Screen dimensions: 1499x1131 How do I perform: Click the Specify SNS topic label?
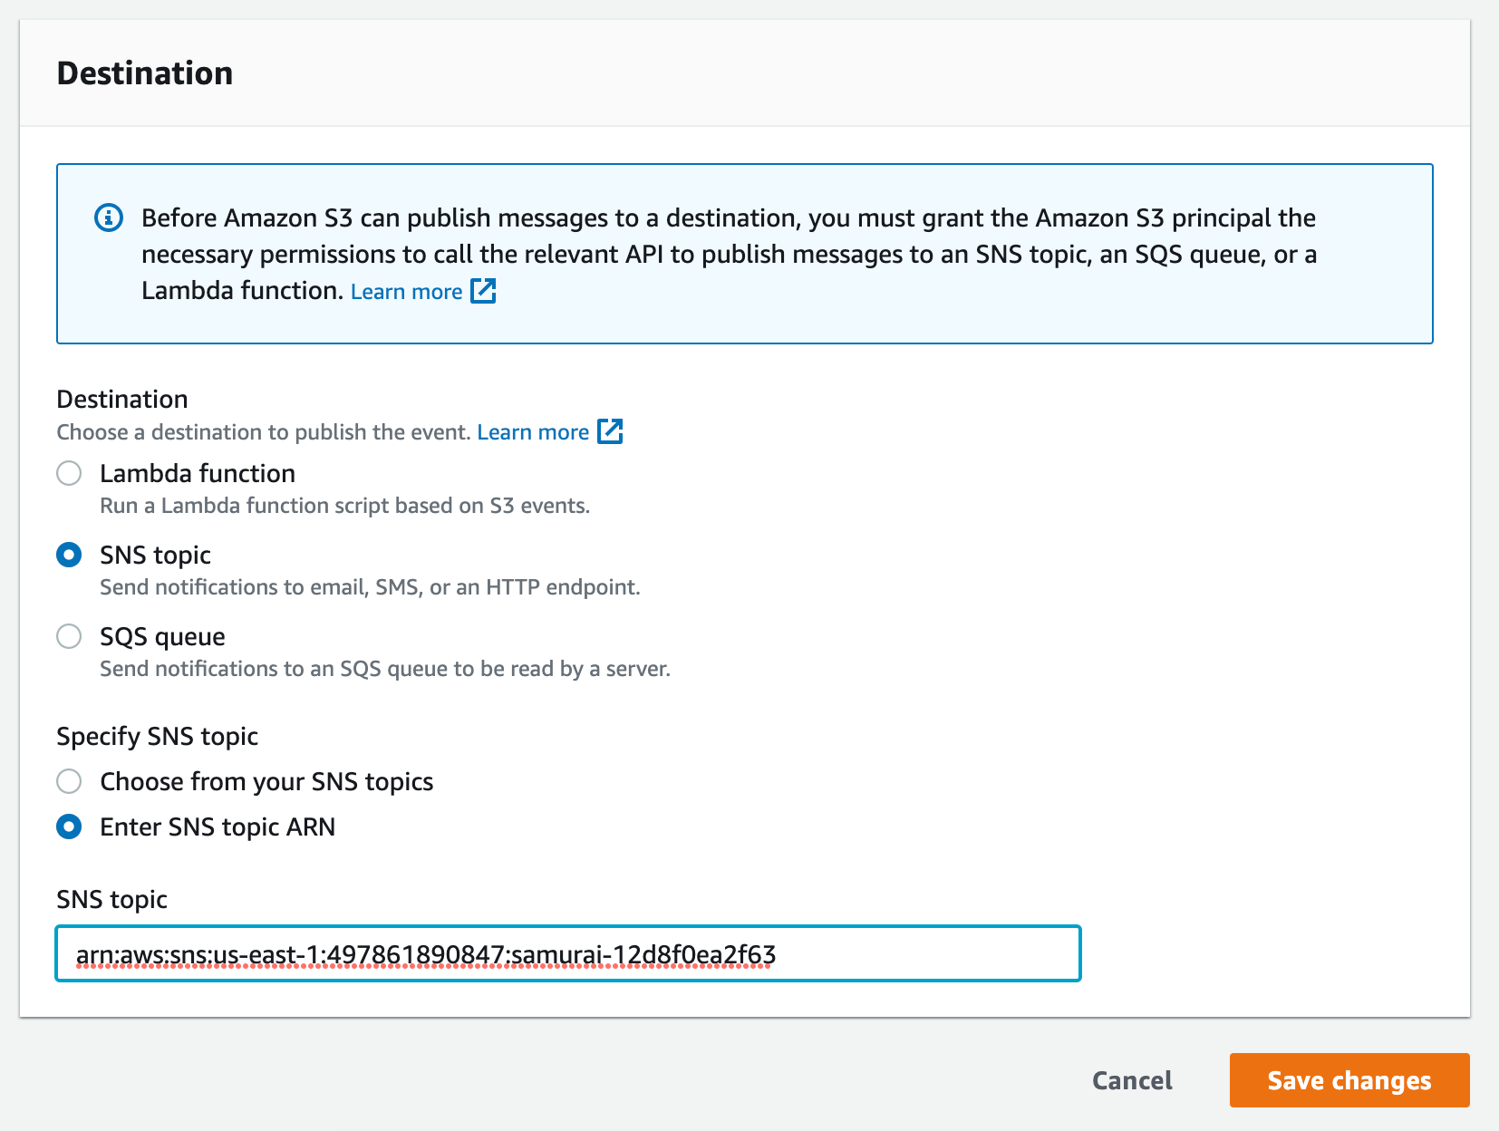pyautogui.click(x=158, y=736)
